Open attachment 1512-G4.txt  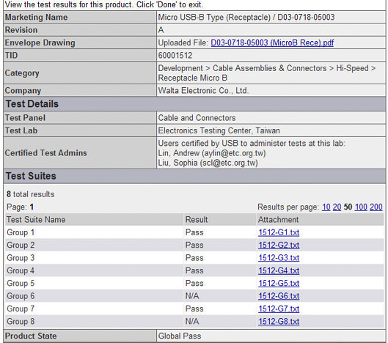[x=279, y=270]
